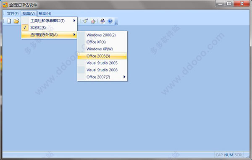This screenshot has height=160, width=252.
Task: Click the New document toolbar icon
Action: tap(9, 21)
